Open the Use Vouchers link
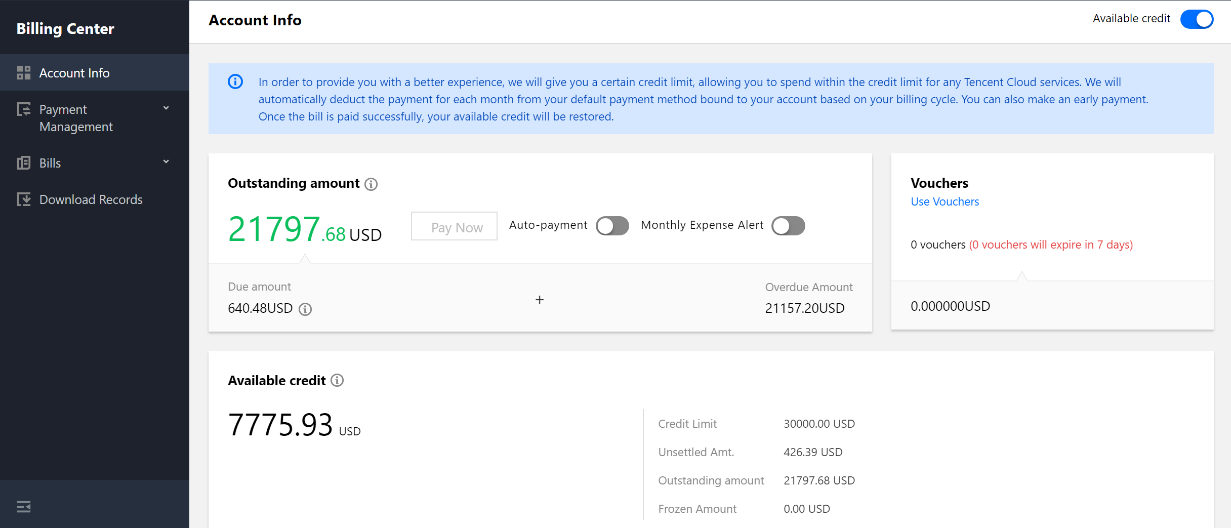 click(945, 201)
